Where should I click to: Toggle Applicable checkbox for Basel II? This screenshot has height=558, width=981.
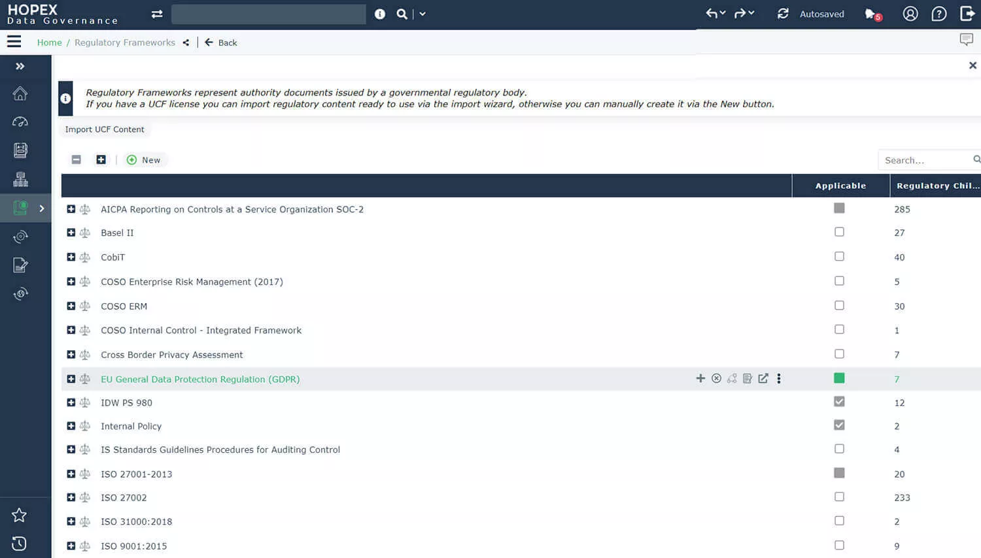(839, 232)
